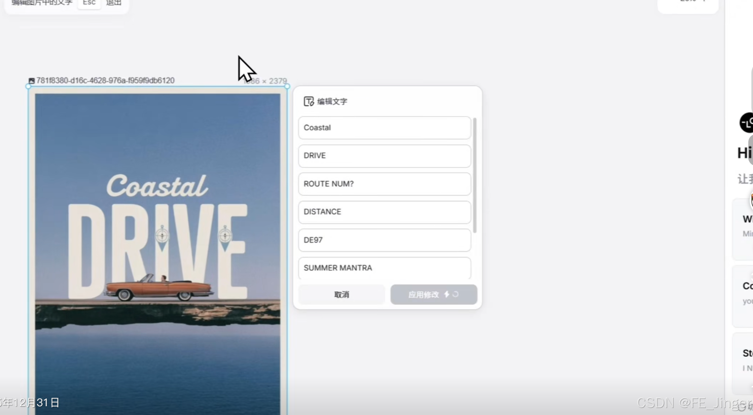The width and height of the screenshot is (753, 415).
Task: Click into the DRIVE text field
Action: tap(384, 156)
